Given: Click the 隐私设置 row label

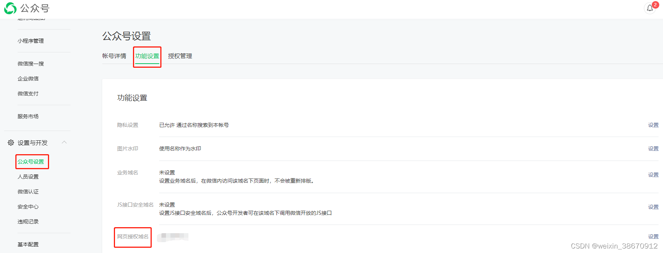Looking at the screenshot, I should 128,125.
